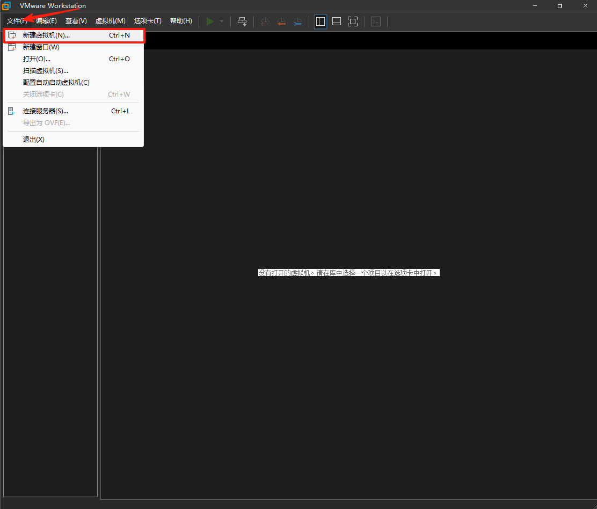Viewport: 597px width, 509px height.
Task: Select 连接服务器(S)... menu entry
Action: click(74, 111)
